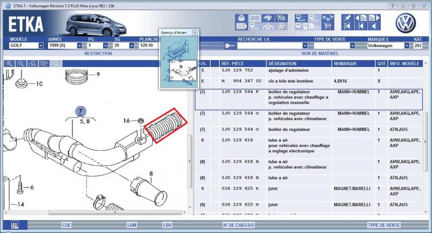Click the diagram's vertical scrollbar
The width and height of the screenshot is (432, 233).
190,161
